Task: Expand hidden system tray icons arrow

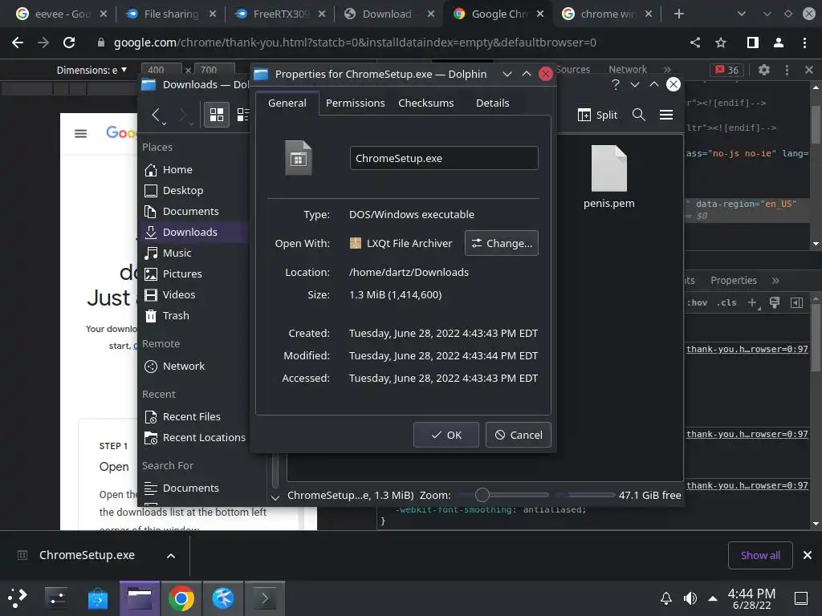Action: point(713,598)
